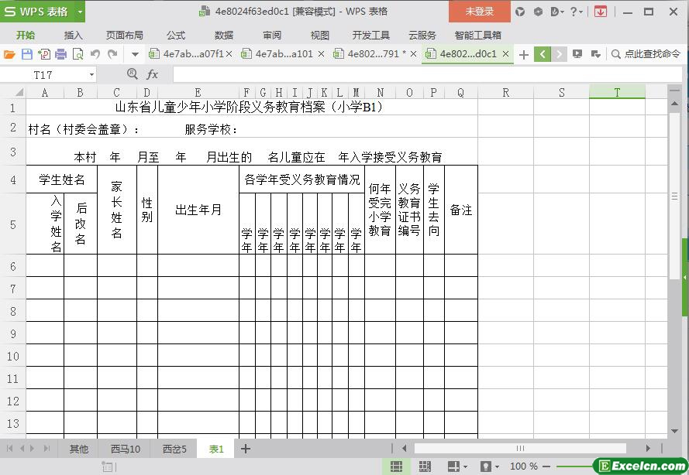Click the Print Preview icon
The image size is (689, 475).
coord(77,54)
